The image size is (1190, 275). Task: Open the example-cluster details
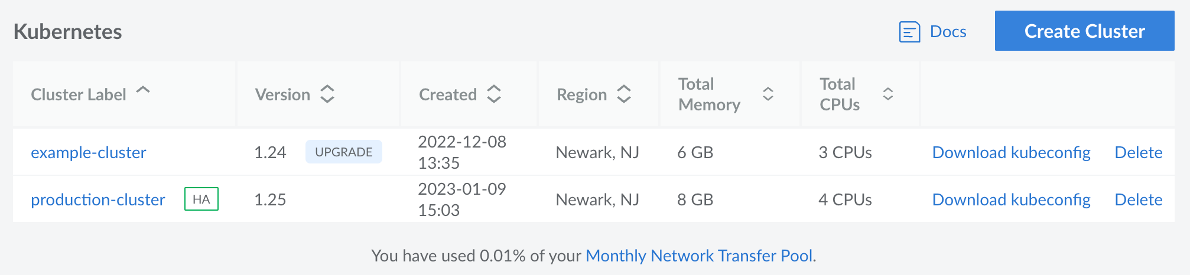(x=89, y=152)
